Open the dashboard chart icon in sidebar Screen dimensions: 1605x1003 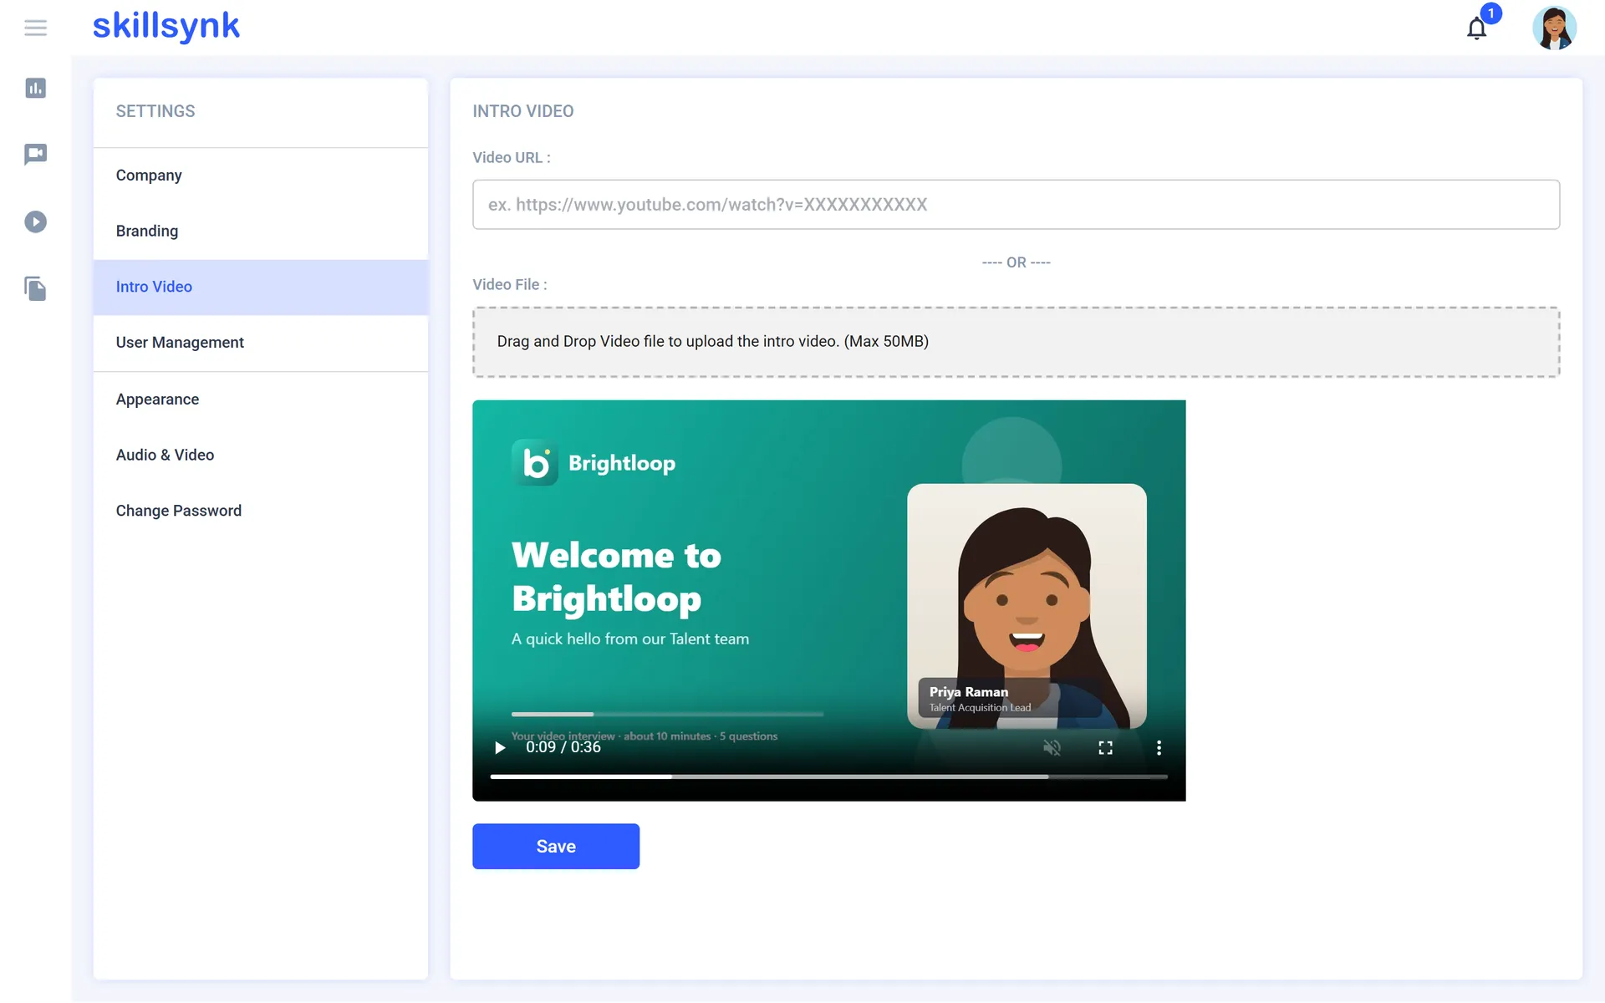point(35,88)
